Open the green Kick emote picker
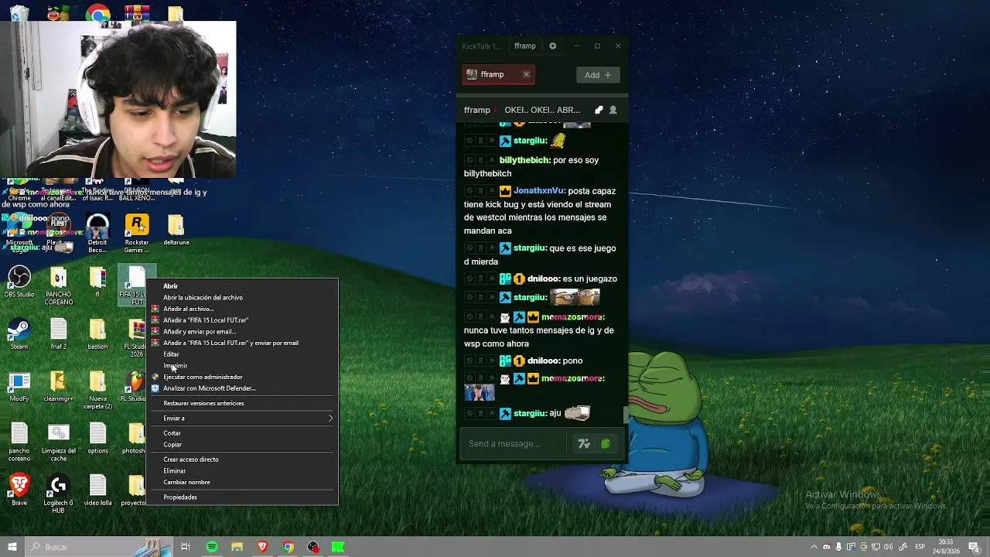The width and height of the screenshot is (990, 557). tap(606, 443)
